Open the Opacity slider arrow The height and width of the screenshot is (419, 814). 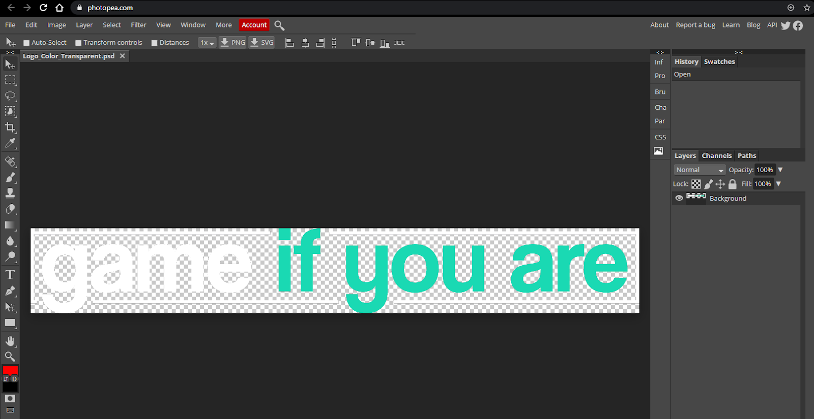point(780,170)
